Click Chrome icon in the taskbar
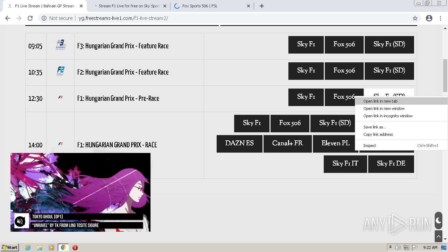Screen dimensions: 448x252 coord(63,247)
